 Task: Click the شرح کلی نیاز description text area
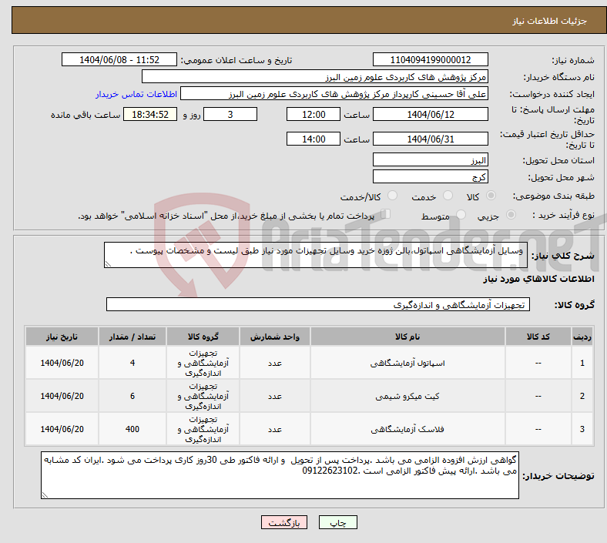click(x=322, y=255)
